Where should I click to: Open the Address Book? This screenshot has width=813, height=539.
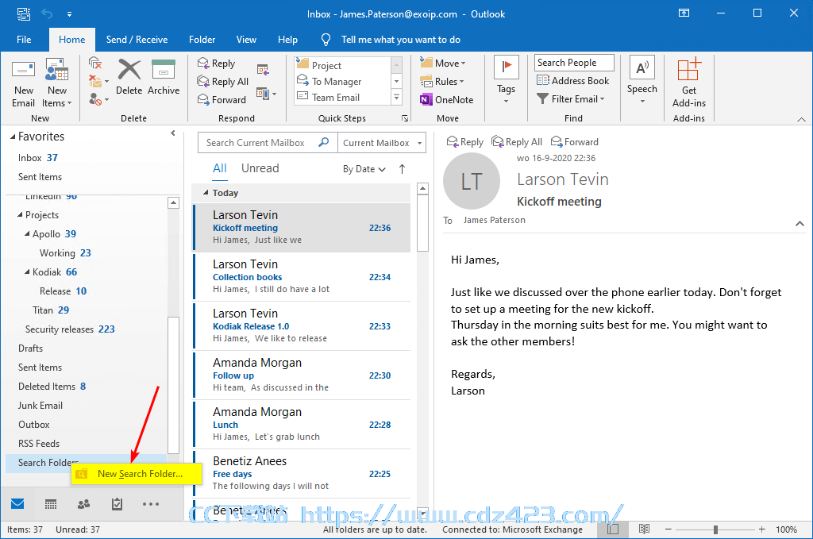573,80
